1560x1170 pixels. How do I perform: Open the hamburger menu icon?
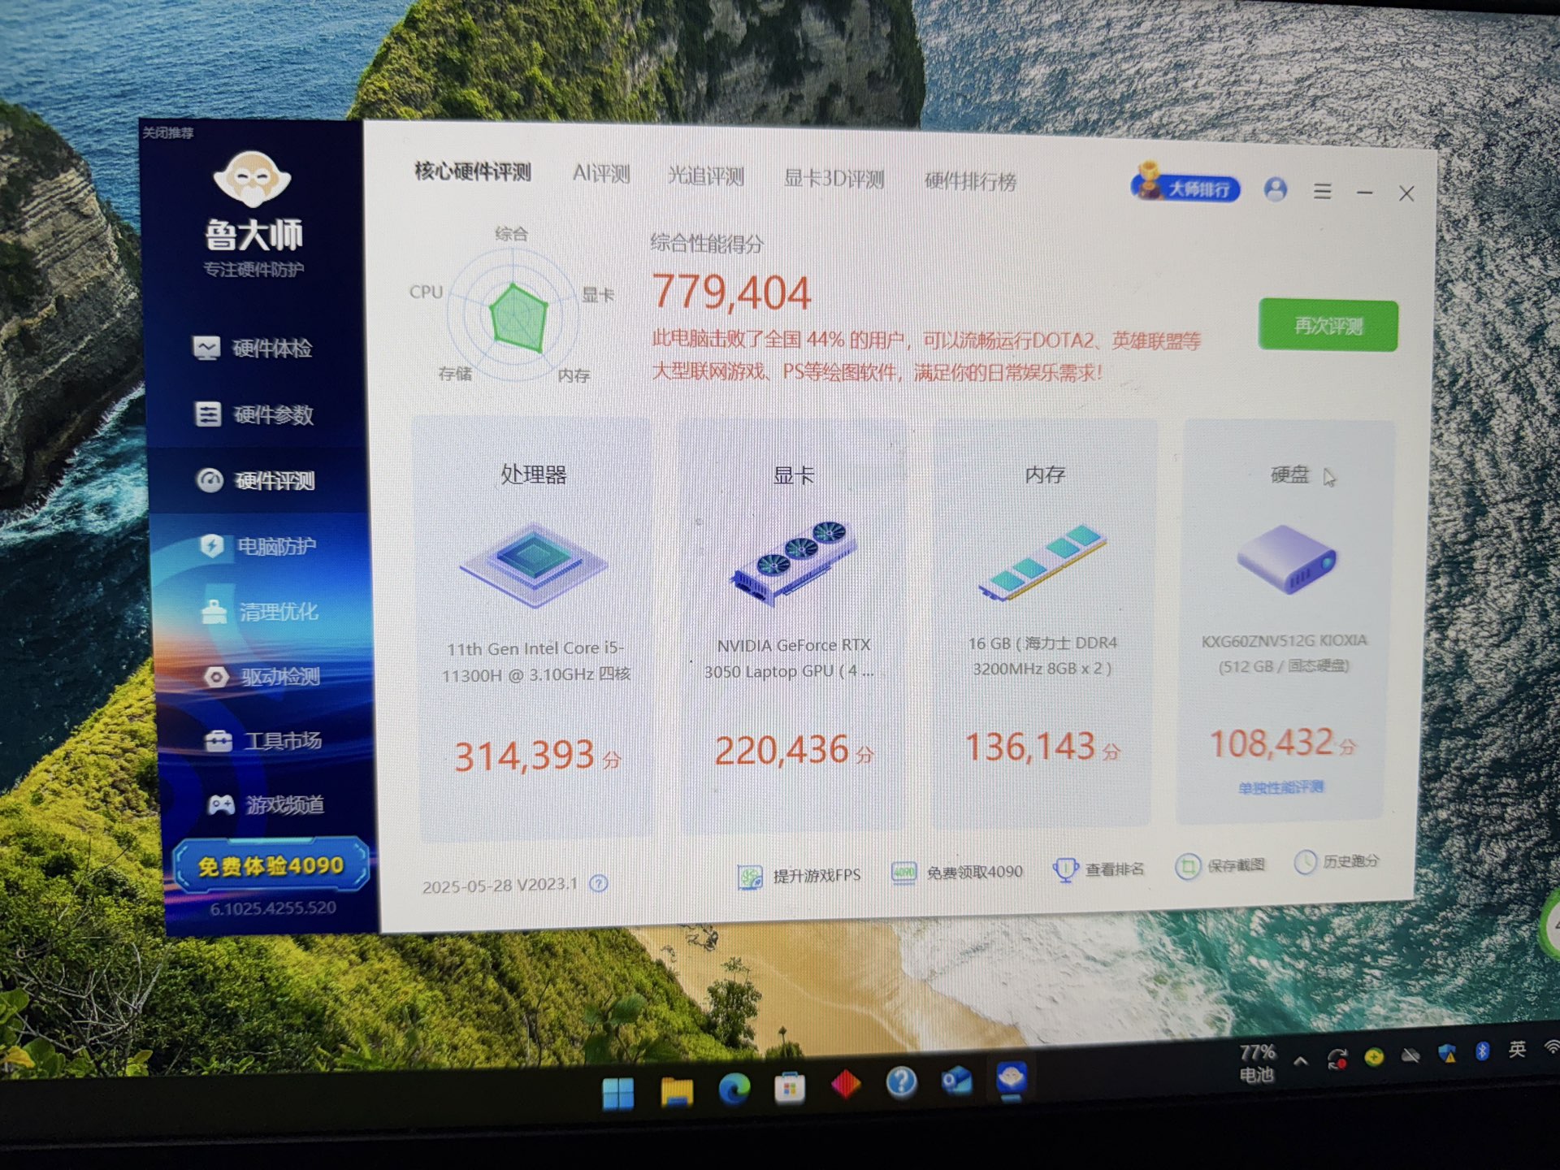pos(1323,192)
